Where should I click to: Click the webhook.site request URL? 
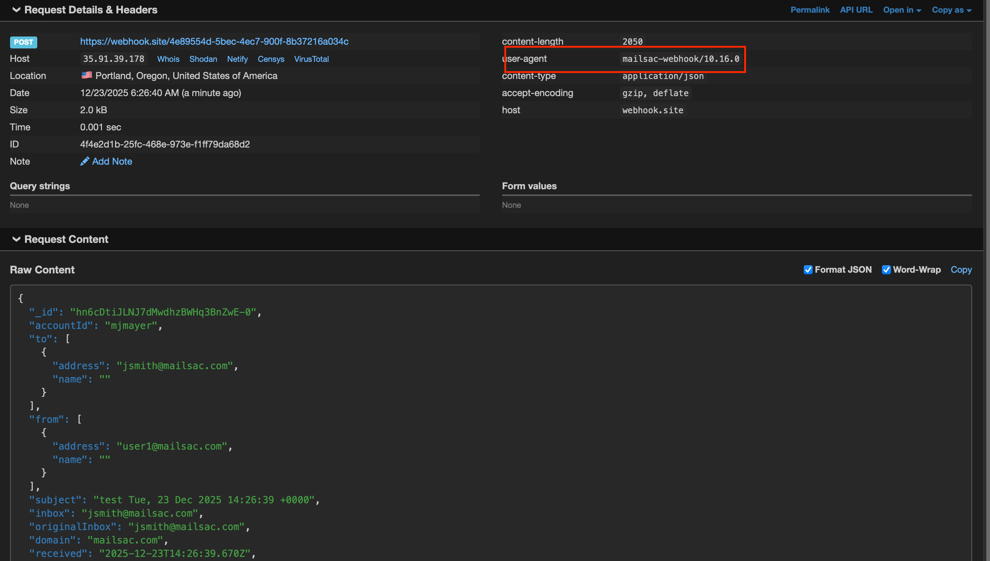point(214,41)
